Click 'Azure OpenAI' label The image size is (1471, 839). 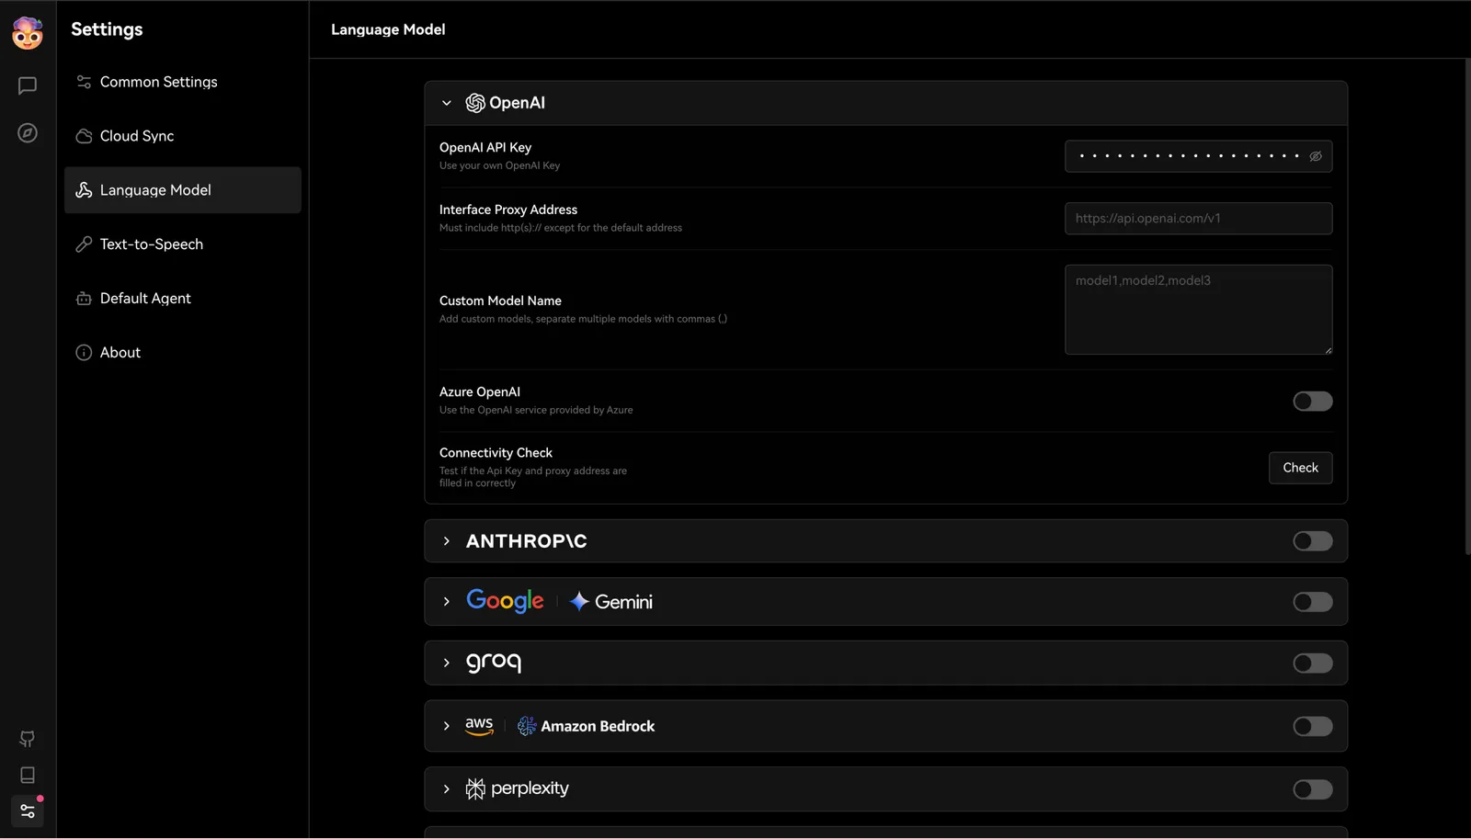click(480, 391)
